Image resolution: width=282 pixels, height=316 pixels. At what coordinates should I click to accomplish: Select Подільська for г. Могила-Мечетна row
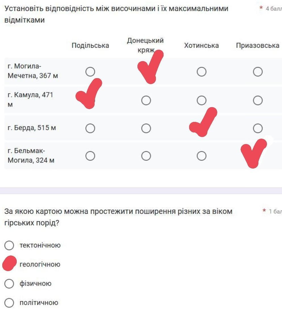click(x=90, y=72)
